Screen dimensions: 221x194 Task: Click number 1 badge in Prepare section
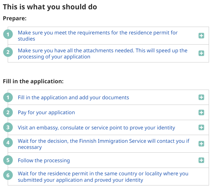click(8, 34)
